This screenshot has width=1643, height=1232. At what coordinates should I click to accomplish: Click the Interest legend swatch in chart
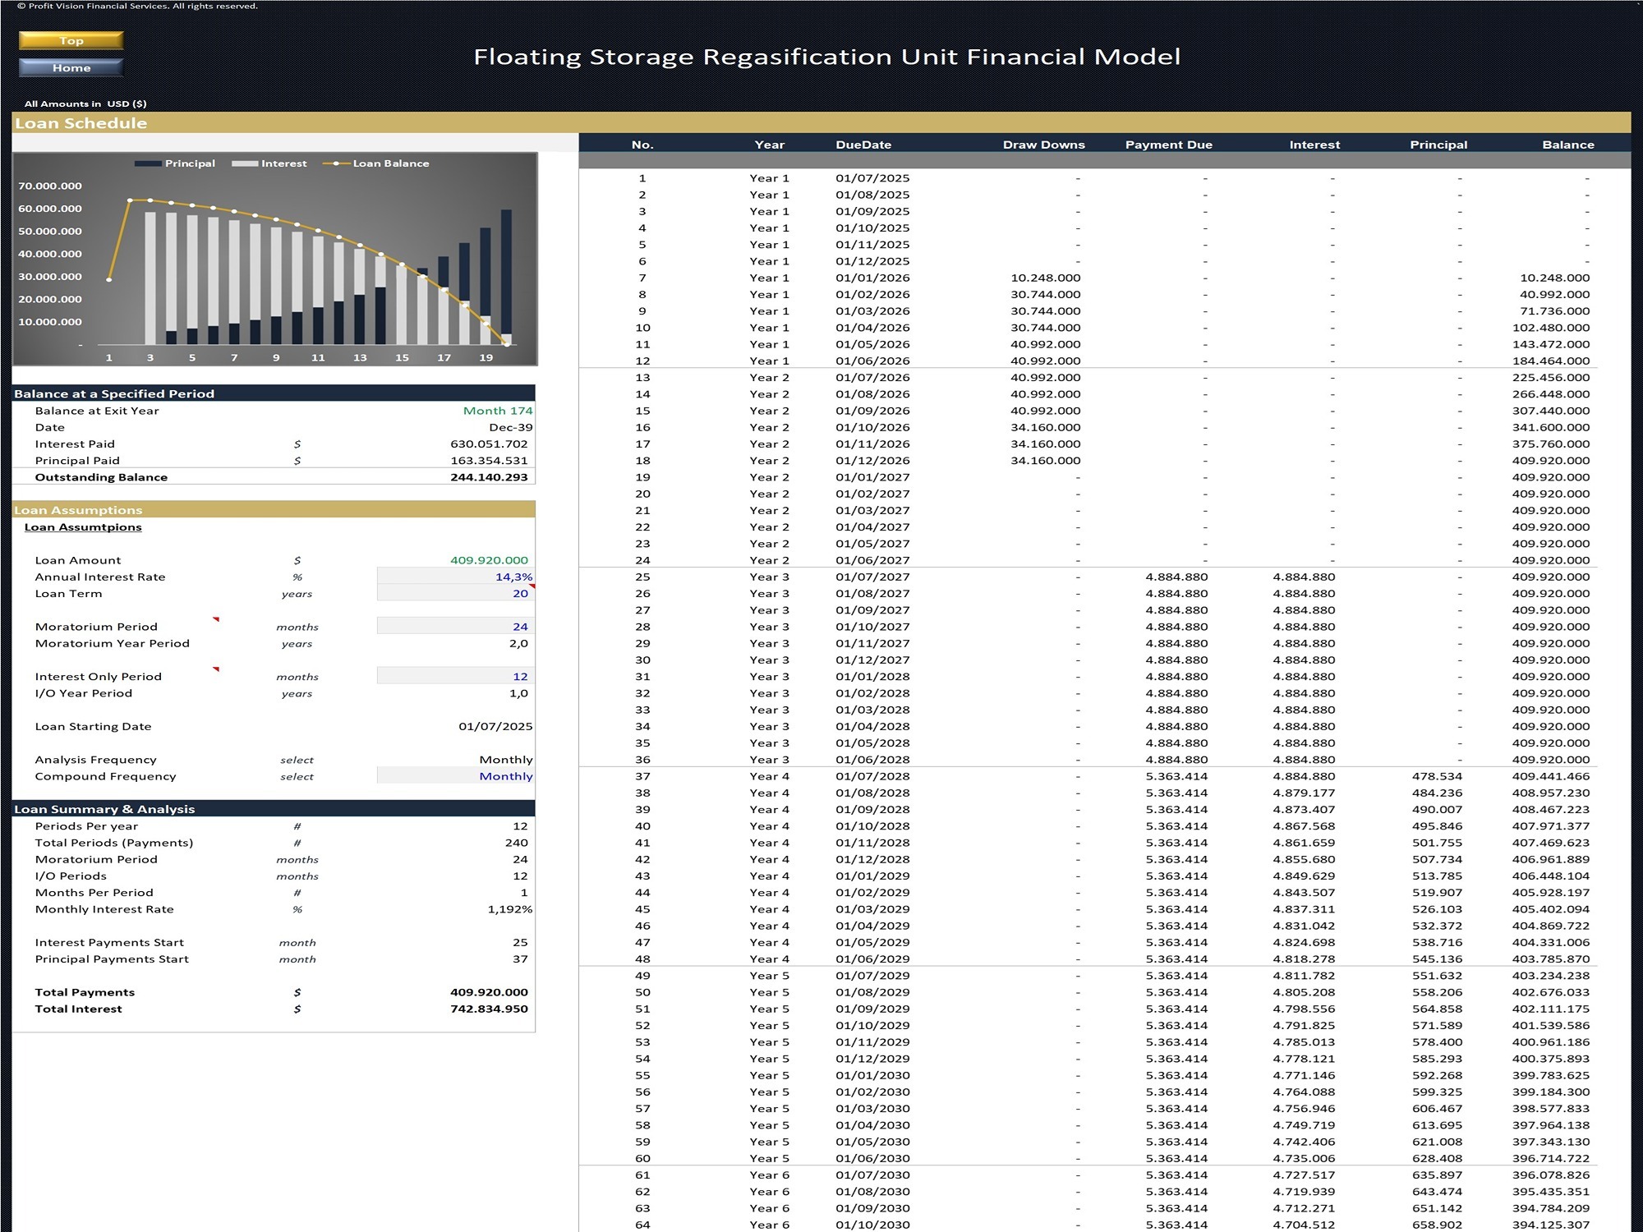click(245, 163)
